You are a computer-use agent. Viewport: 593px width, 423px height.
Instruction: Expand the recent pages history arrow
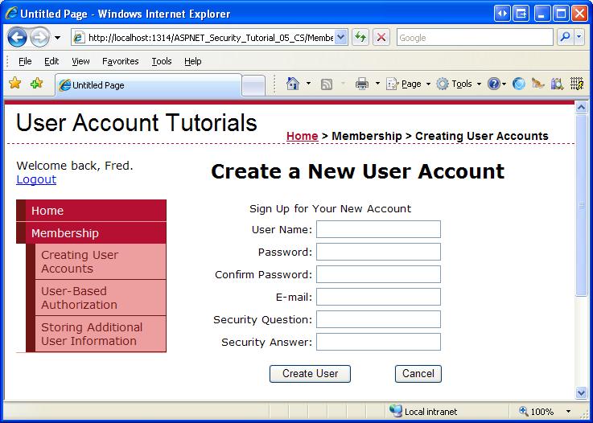[57, 38]
